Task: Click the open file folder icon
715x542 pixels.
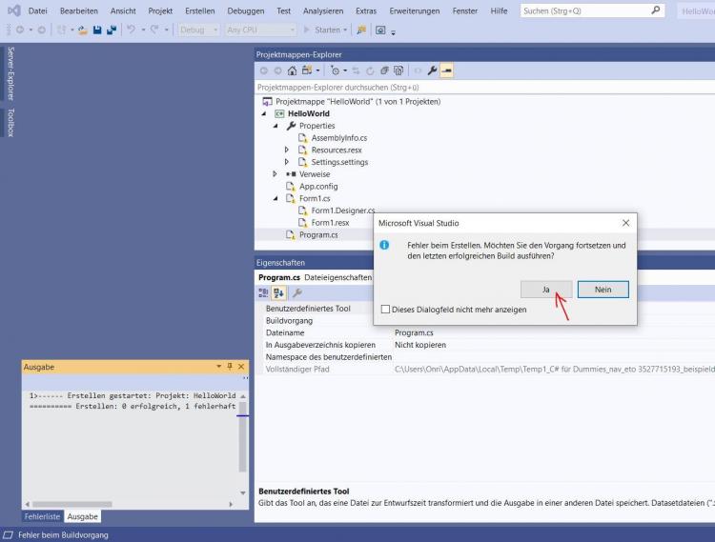Action: click(x=83, y=30)
